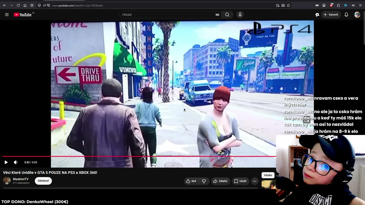Open the Vytvoriť create menu
Image resolution: width=365 pixels, height=205 pixels.
(331, 15)
